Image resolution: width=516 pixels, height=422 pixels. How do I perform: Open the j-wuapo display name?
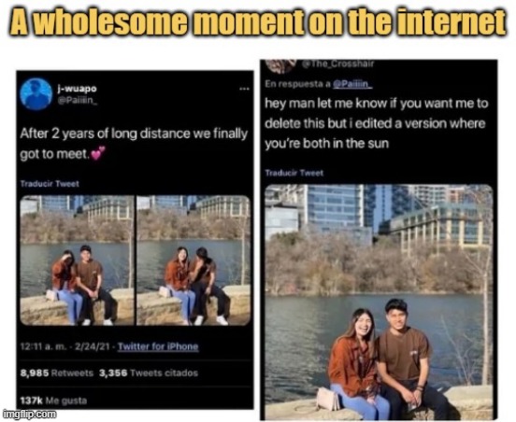(x=77, y=88)
